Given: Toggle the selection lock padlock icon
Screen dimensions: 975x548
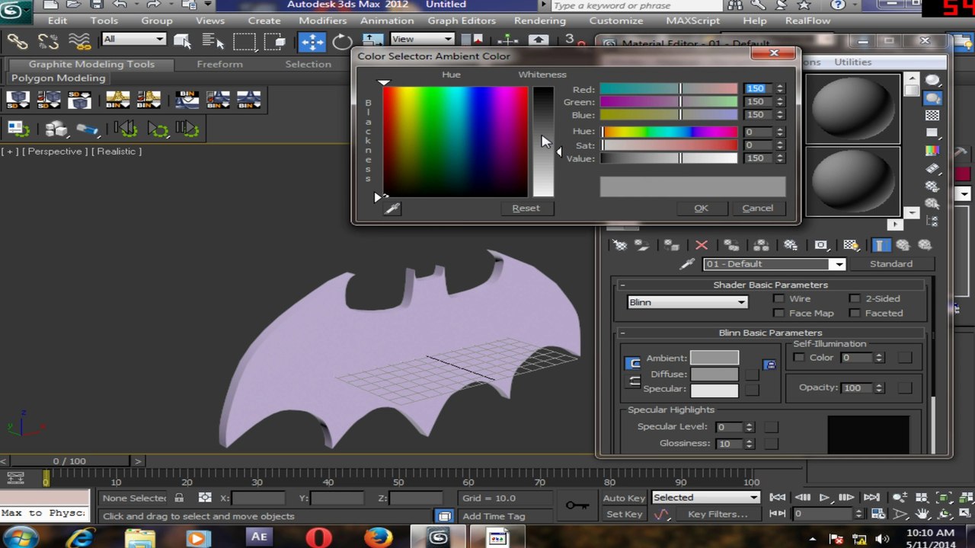Looking at the screenshot, I should coord(178,498).
